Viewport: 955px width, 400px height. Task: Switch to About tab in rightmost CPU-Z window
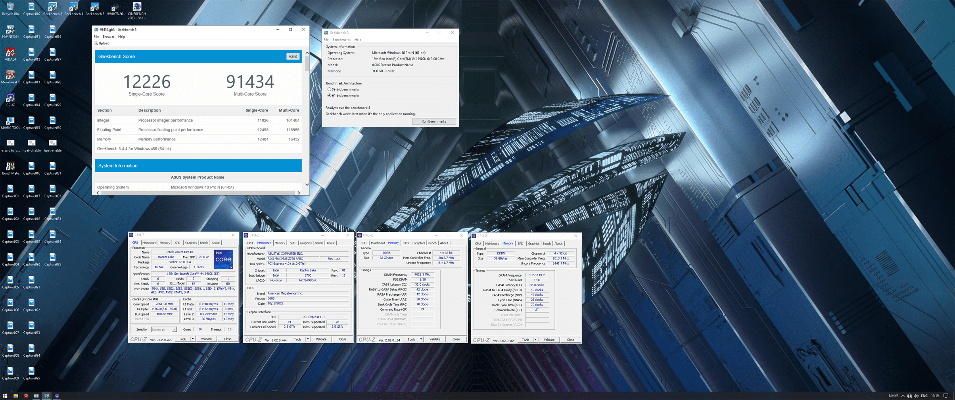(x=558, y=244)
